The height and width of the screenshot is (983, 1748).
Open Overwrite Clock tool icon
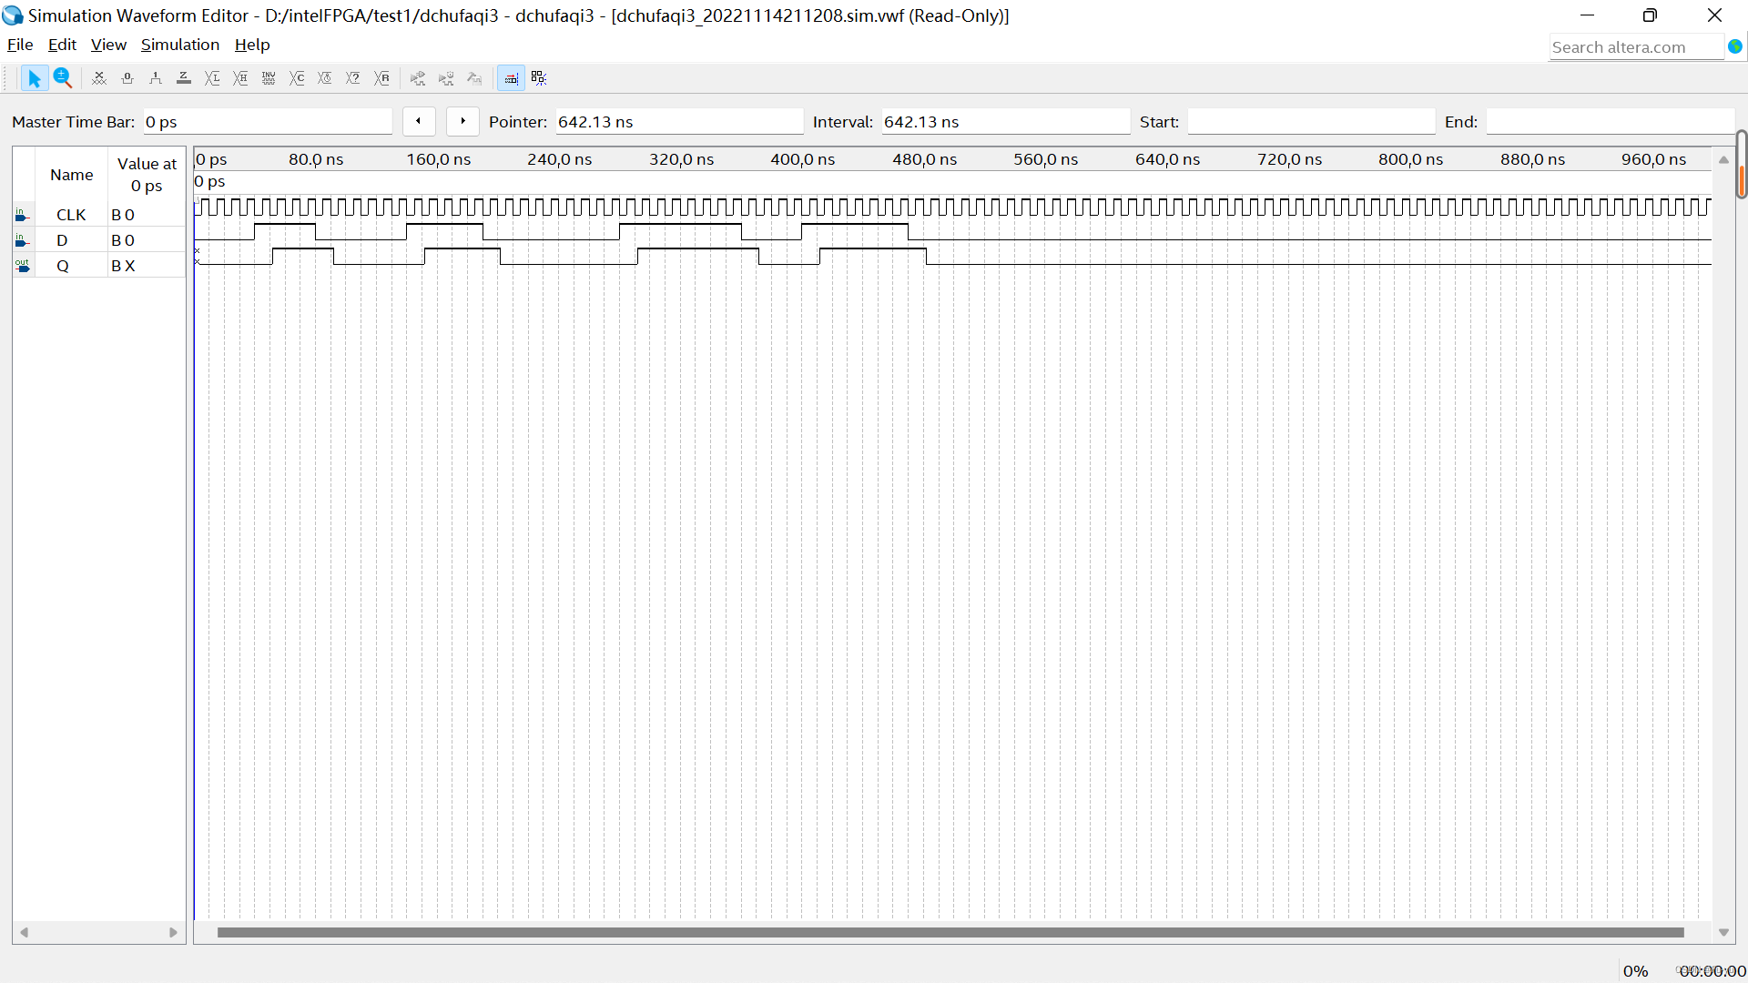(325, 78)
